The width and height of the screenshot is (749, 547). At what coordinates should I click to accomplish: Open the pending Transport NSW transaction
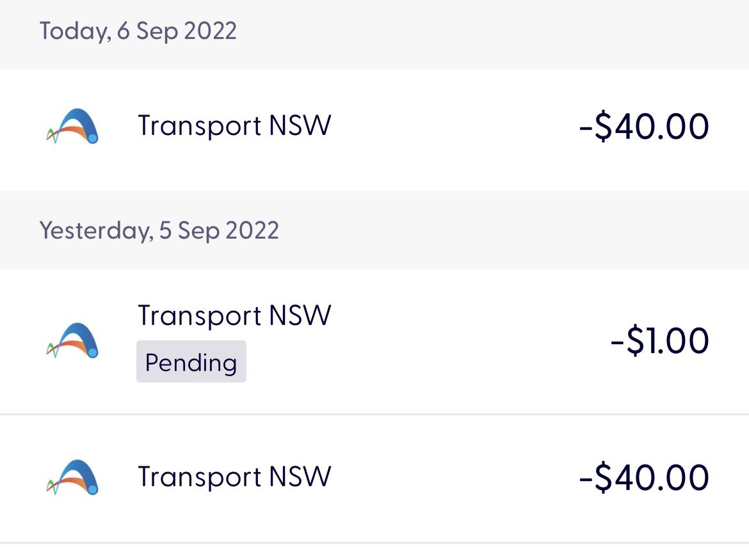[x=374, y=339]
